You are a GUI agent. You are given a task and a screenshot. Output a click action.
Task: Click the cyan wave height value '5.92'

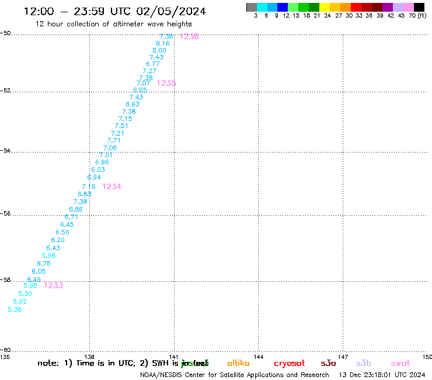20,302
